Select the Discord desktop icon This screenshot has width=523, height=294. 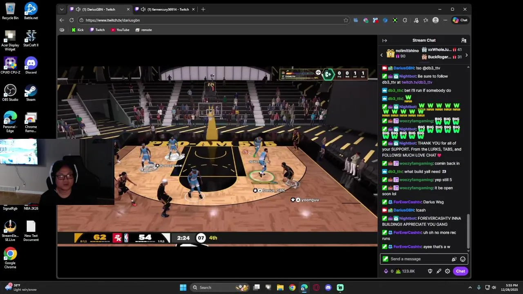coord(31,66)
